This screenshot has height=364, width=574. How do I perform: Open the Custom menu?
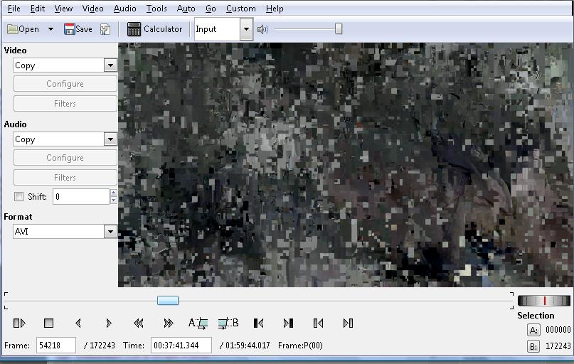pyautogui.click(x=241, y=9)
